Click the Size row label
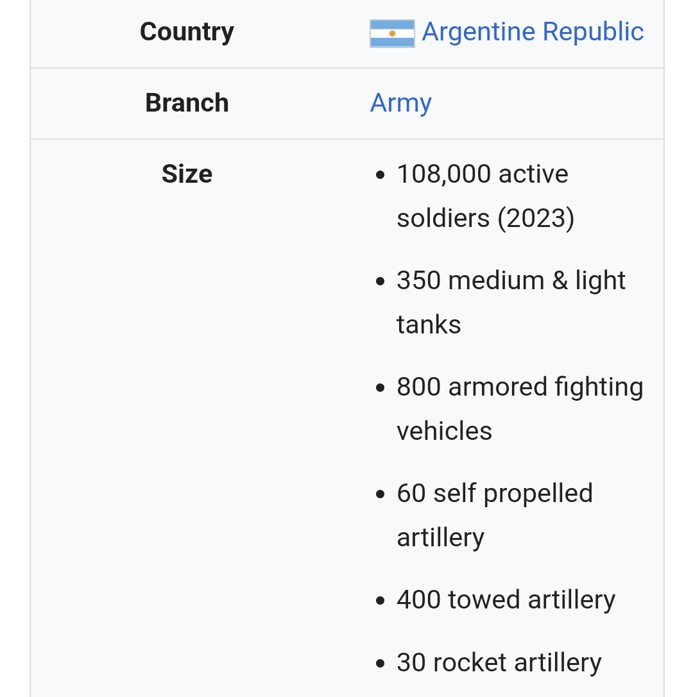The width and height of the screenshot is (693, 697). click(187, 174)
